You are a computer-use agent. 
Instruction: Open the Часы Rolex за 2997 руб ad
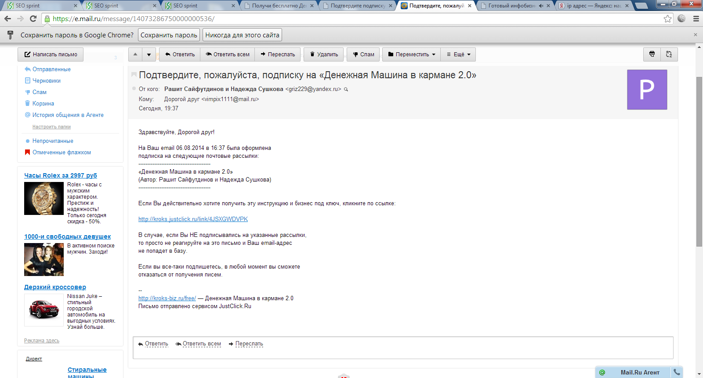click(61, 175)
